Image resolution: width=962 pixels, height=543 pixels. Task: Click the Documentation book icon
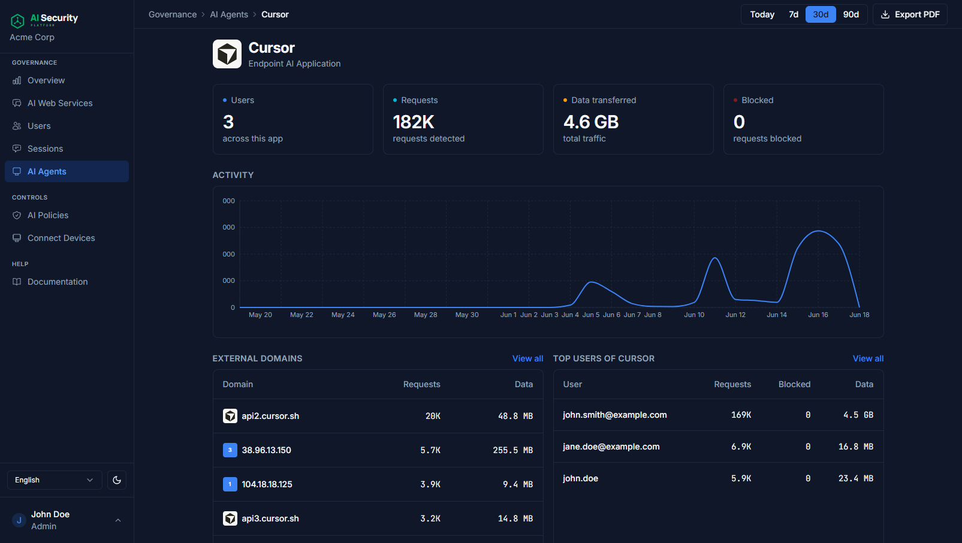17,282
